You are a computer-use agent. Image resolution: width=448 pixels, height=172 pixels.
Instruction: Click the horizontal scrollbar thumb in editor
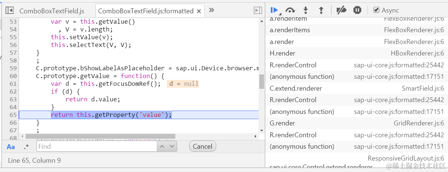point(100,136)
